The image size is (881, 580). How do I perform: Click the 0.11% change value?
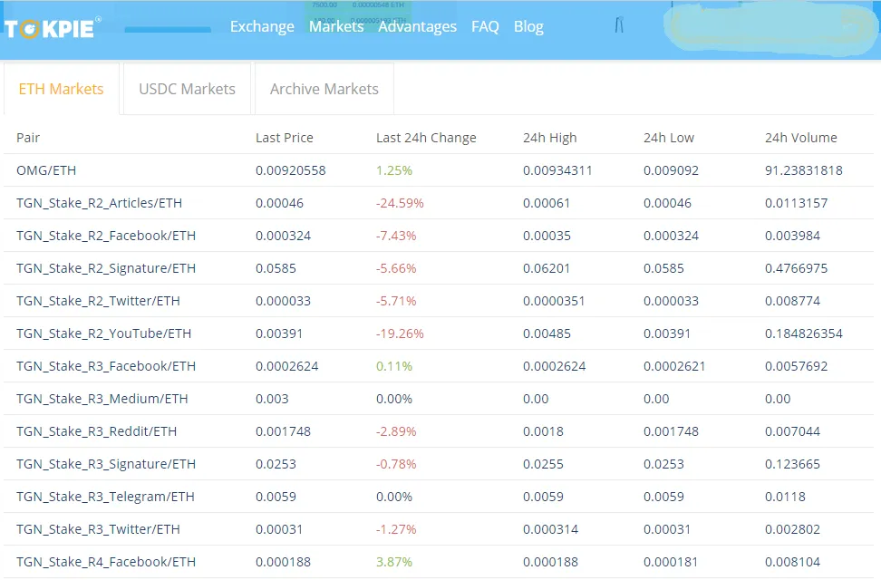pos(394,366)
